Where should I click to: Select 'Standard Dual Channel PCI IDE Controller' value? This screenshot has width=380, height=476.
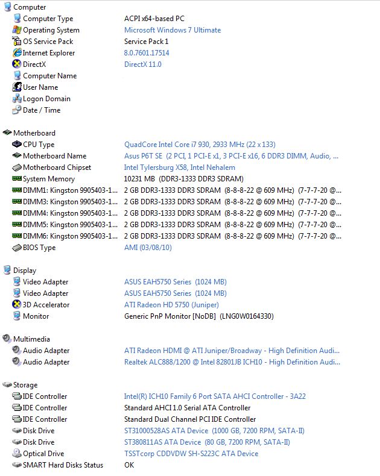189,419
